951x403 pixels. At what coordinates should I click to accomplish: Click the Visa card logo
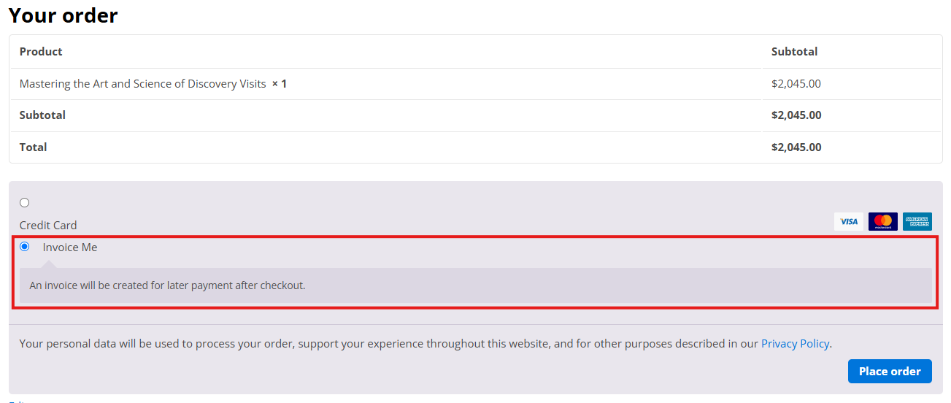click(848, 222)
